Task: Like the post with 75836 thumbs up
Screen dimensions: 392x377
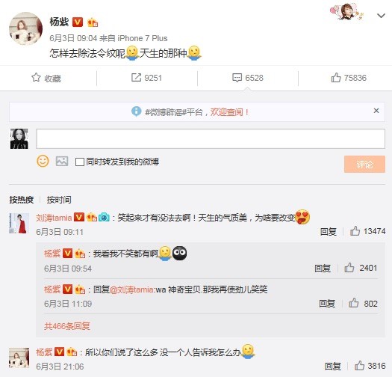Action: (x=336, y=78)
